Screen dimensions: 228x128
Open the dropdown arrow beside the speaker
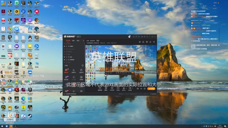(x=132, y=88)
